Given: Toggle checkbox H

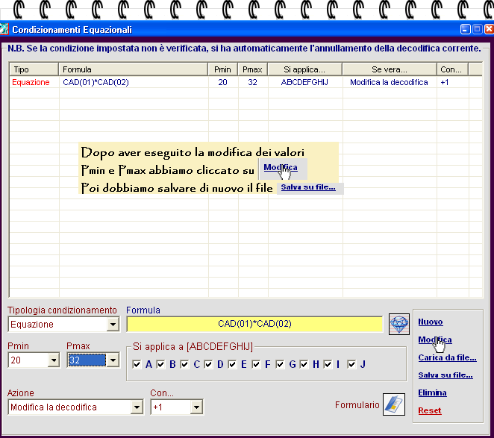Looking at the screenshot, I should pos(304,365).
